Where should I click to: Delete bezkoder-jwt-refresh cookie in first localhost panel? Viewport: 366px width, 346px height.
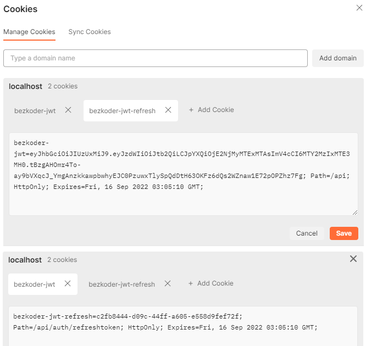pyautogui.click(x=168, y=110)
